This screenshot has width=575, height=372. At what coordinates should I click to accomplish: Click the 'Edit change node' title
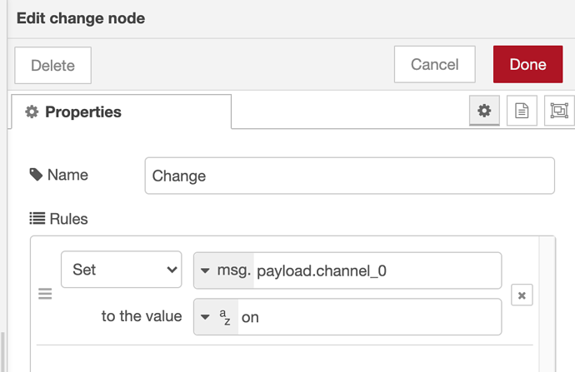coord(81,18)
